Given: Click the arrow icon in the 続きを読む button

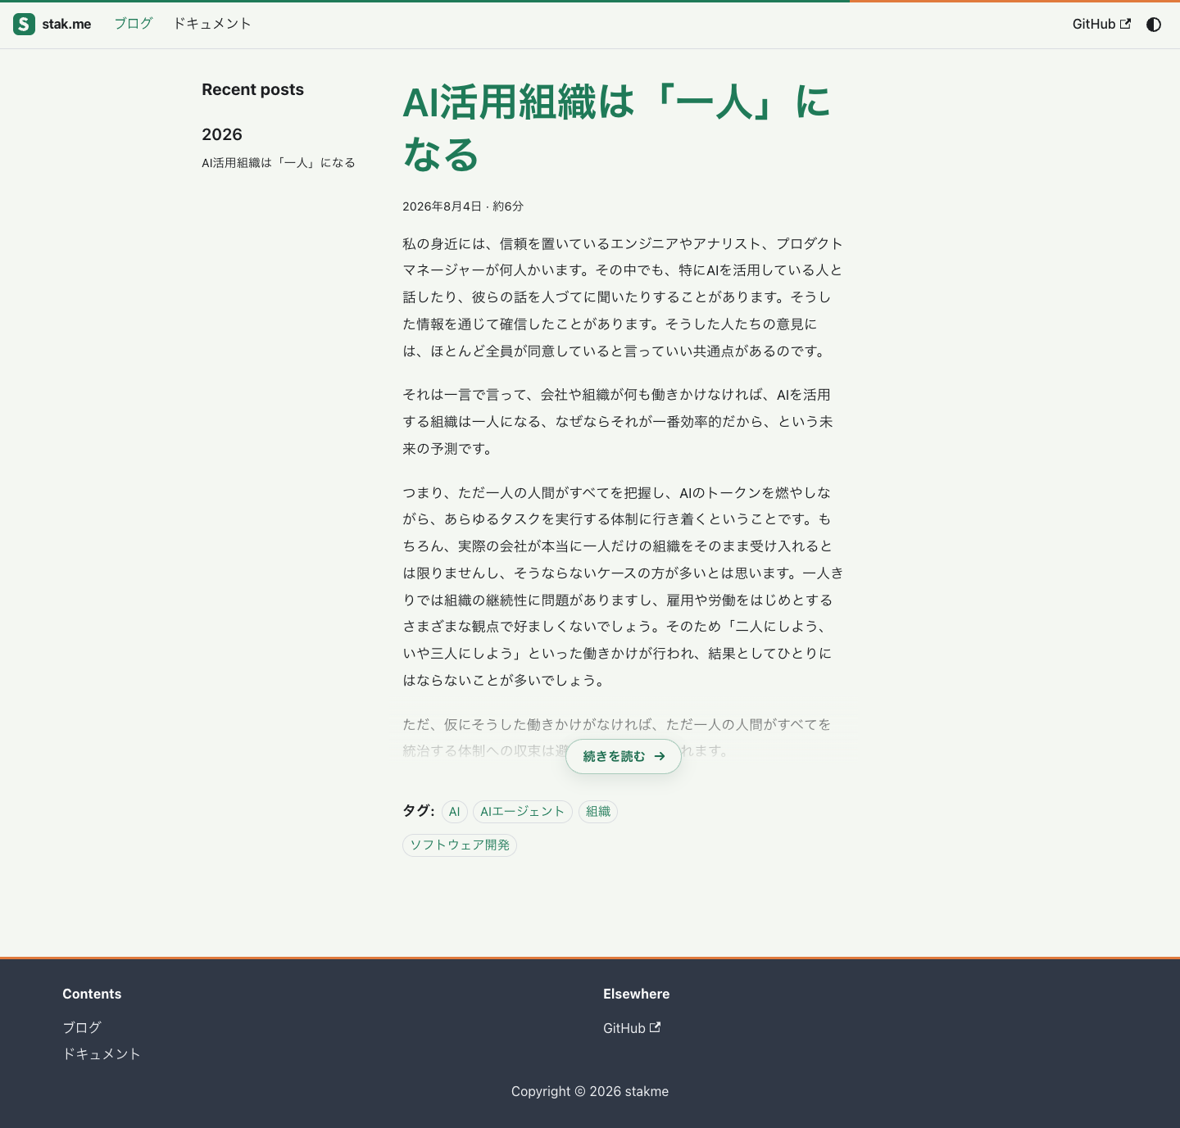Looking at the screenshot, I should (660, 757).
